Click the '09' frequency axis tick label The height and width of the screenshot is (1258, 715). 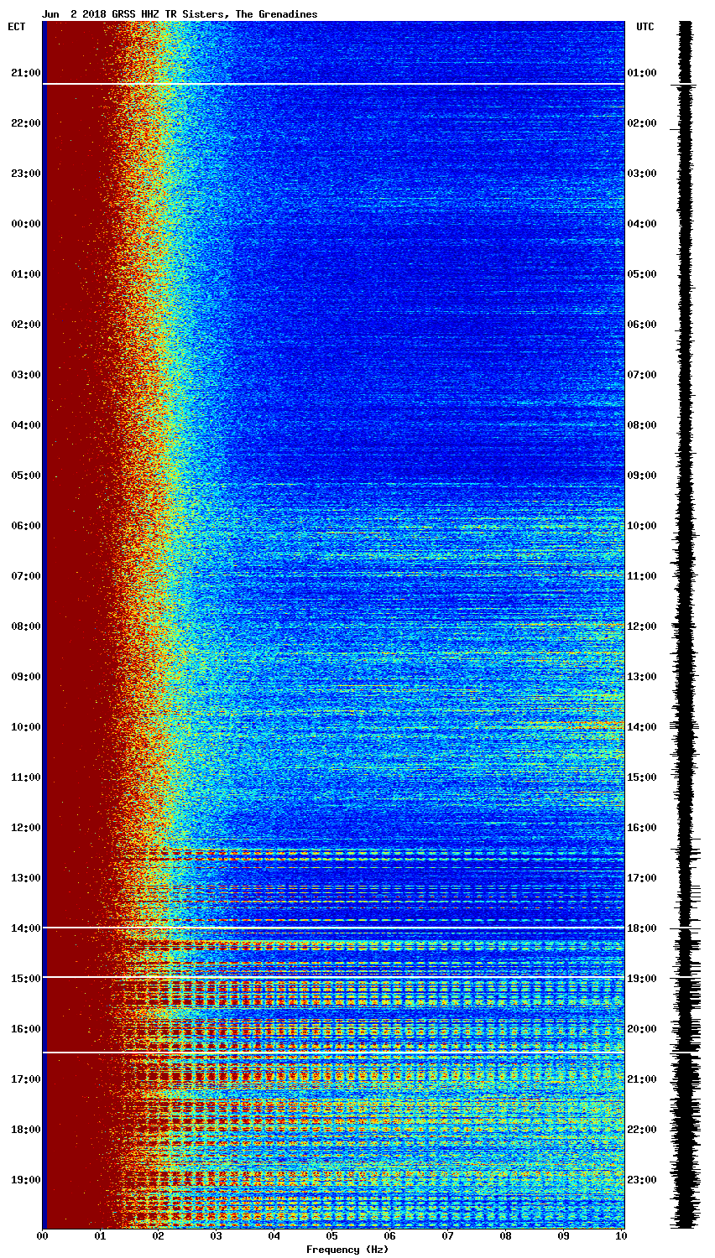tap(563, 1236)
